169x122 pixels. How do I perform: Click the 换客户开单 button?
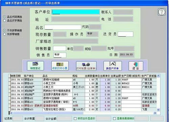click(113, 66)
